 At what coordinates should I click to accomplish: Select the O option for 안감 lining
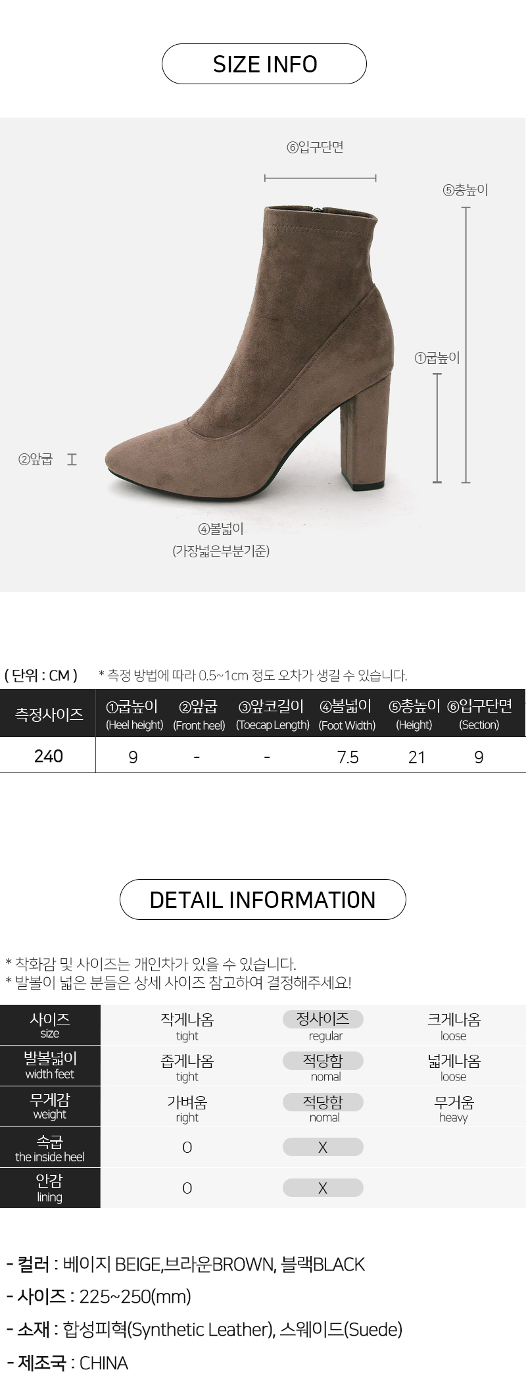(187, 1188)
